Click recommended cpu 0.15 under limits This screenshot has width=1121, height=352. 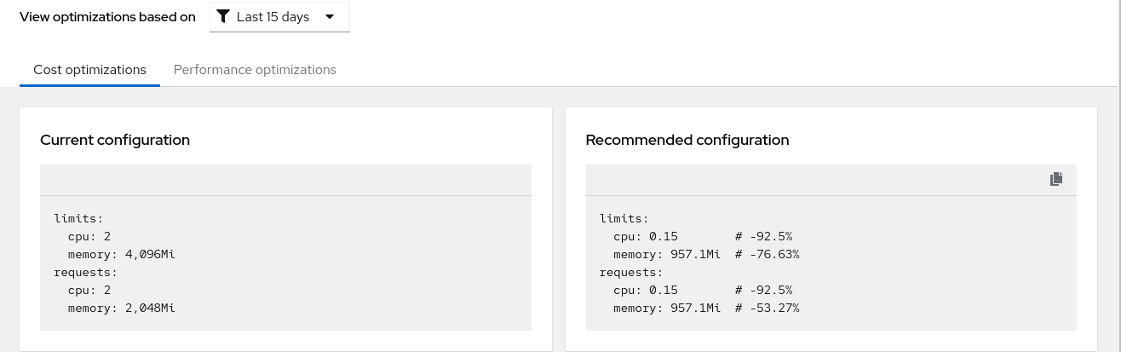(664, 236)
